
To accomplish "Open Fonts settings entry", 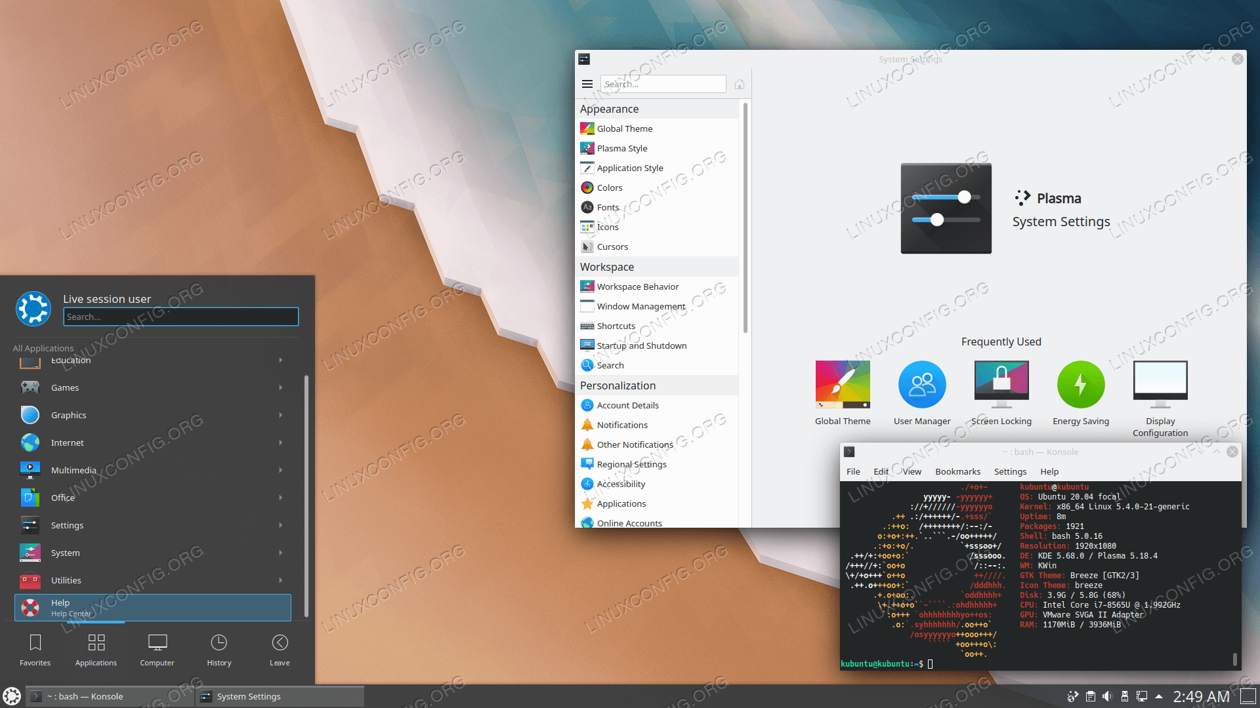I will coord(656,207).
